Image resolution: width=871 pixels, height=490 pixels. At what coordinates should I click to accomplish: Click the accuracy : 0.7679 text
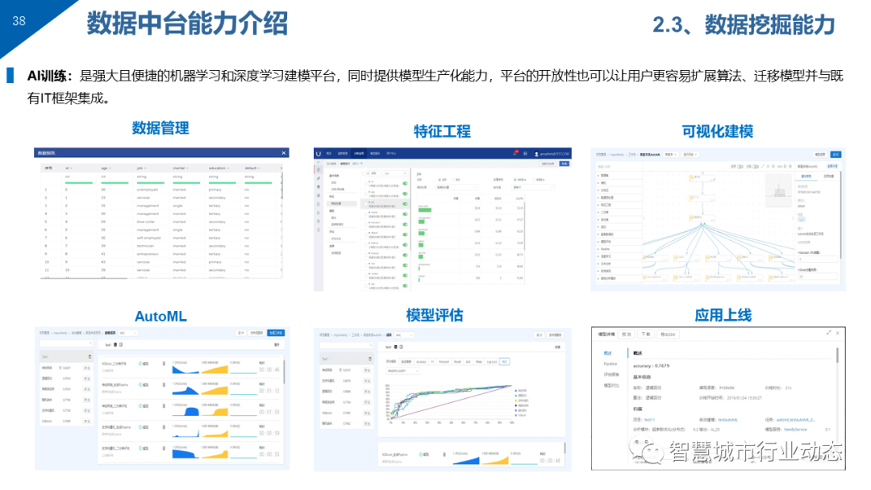click(x=651, y=366)
